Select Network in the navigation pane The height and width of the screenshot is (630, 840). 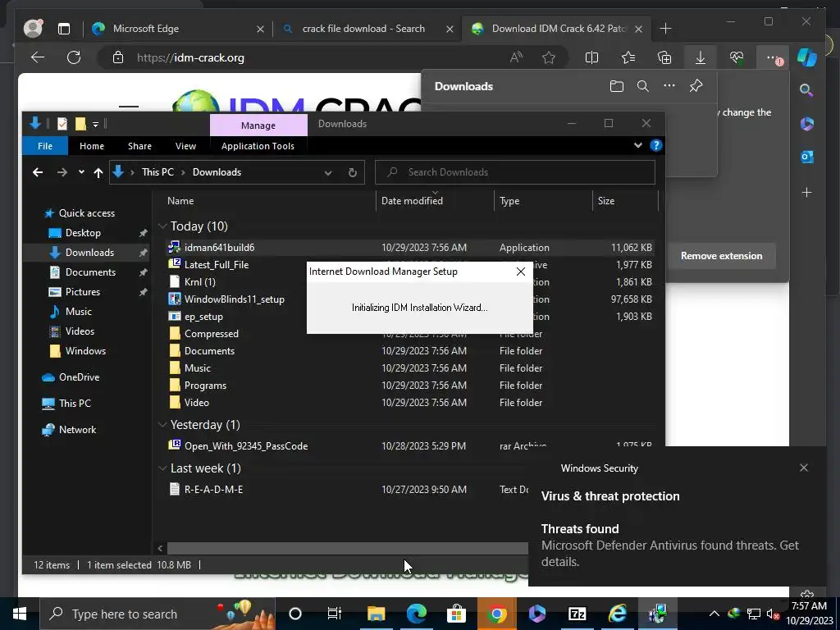(77, 430)
